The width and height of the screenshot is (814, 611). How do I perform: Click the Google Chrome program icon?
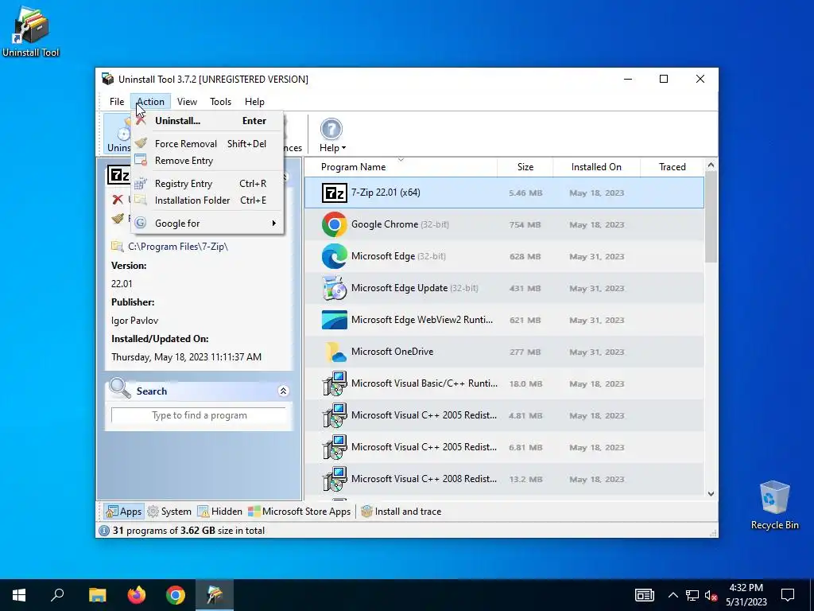(335, 224)
